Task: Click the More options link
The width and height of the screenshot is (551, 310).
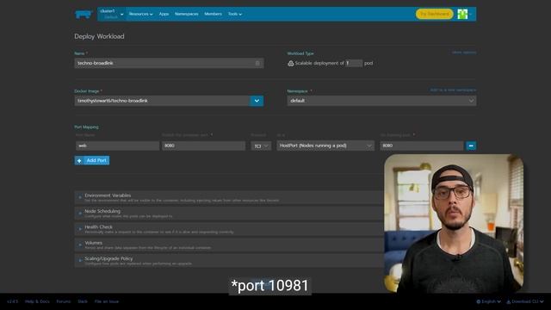Action: coord(464,53)
